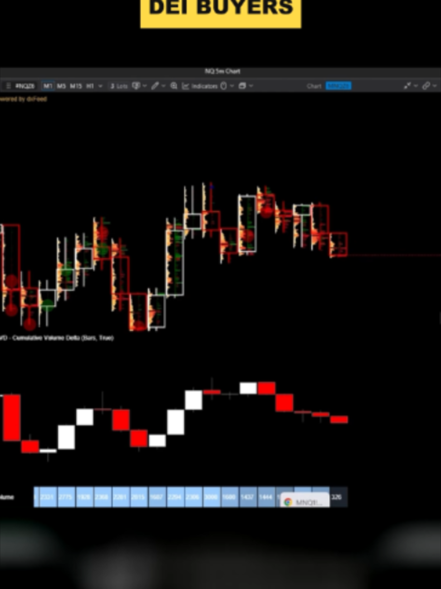This screenshot has width=441, height=589.
Task: Click the volume cell showing 1444
Action: (x=266, y=497)
